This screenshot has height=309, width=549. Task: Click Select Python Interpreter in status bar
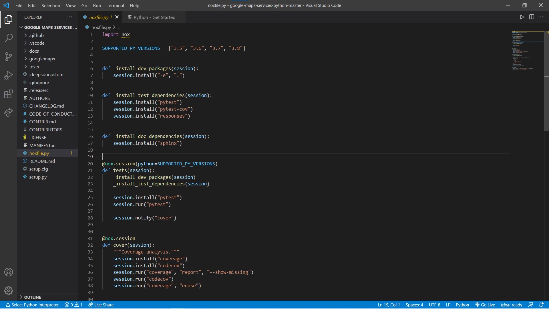pyautogui.click(x=32, y=305)
